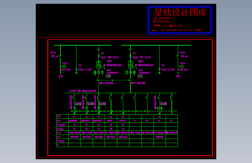Click the 2# label under the right incoming feeder
This screenshot has width=252, height=163.
coord(178,76)
